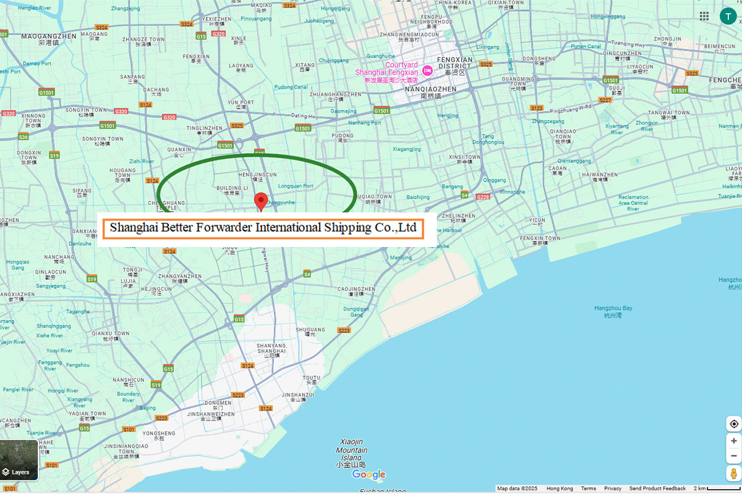
Task: Click the DONGMEN label
Action: pyautogui.click(x=218, y=405)
